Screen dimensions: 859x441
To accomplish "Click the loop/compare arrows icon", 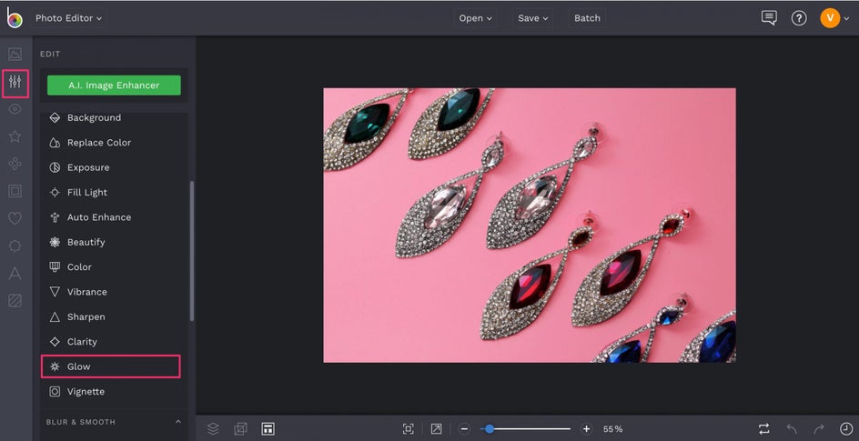I will tap(764, 429).
